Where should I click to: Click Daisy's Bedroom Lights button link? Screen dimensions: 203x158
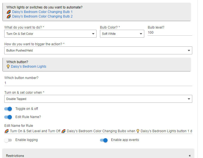point(29,67)
